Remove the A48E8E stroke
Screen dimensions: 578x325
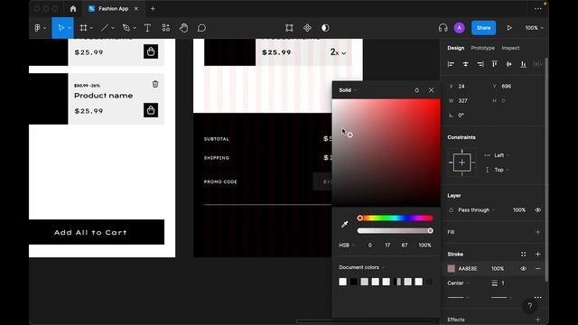point(538,269)
